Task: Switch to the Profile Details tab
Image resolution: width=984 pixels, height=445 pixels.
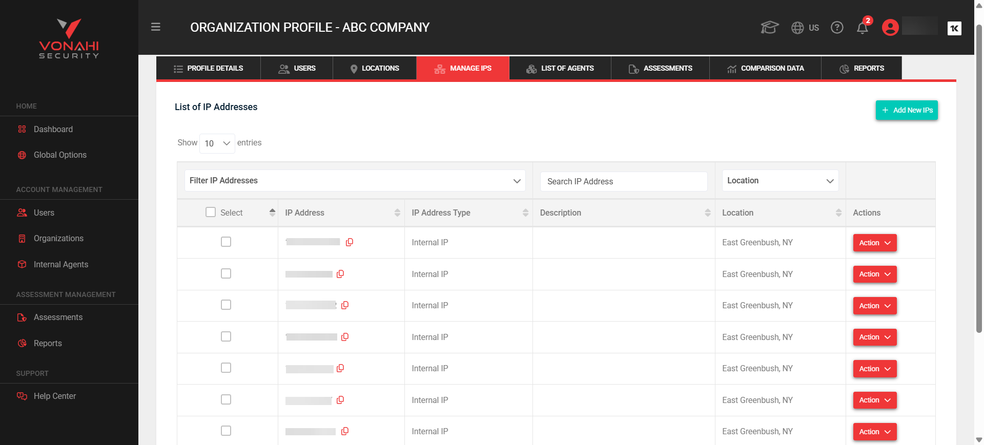Action: click(209, 68)
